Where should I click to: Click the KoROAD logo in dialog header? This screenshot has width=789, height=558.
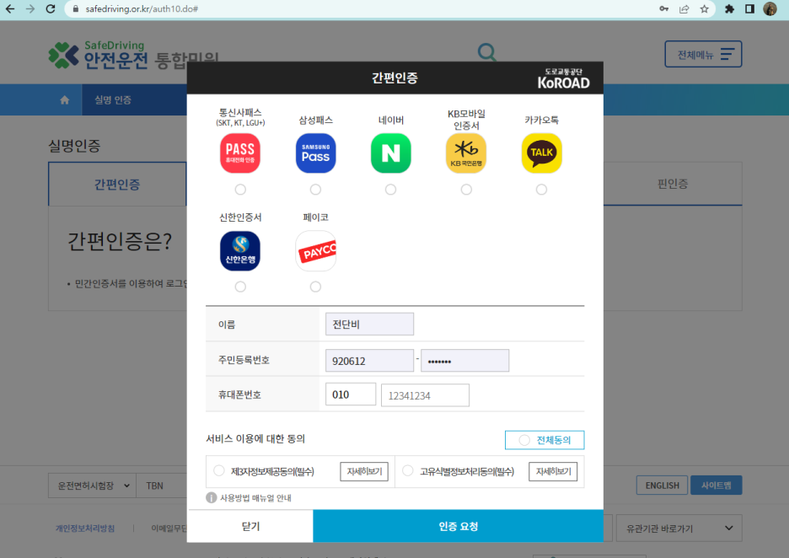tap(563, 78)
